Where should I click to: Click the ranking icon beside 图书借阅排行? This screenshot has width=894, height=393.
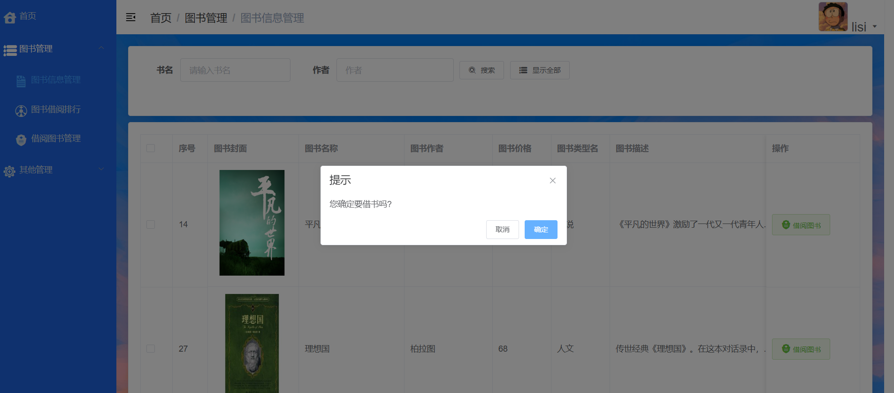tap(21, 111)
